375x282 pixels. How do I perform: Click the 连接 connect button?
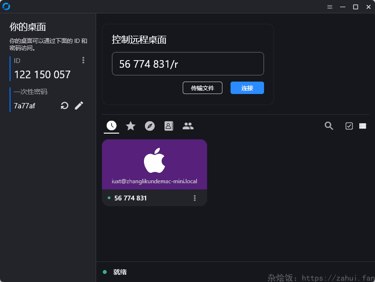click(x=247, y=88)
